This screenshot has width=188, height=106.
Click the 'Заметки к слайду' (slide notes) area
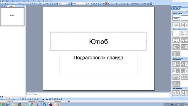(98, 95)
